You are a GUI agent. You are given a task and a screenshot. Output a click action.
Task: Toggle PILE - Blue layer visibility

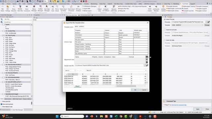4,38
